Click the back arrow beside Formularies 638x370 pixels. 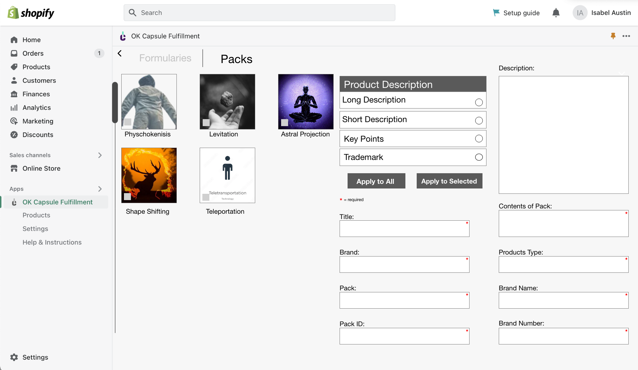[x=120, y=53]
